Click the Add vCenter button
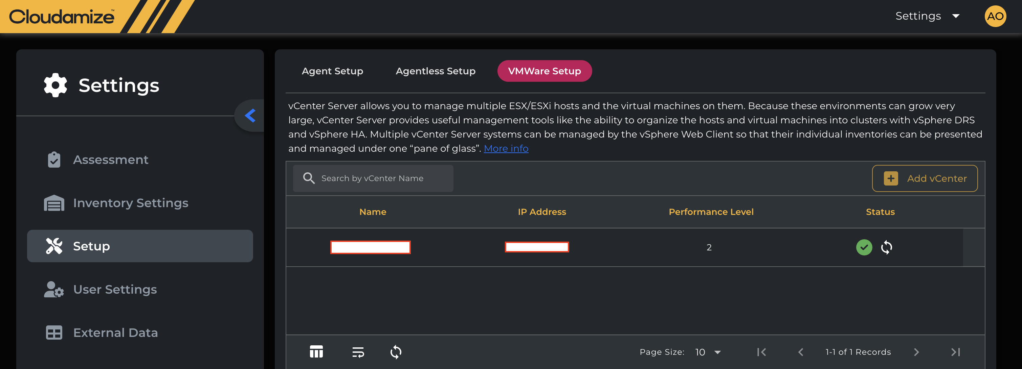 [925, 178]
